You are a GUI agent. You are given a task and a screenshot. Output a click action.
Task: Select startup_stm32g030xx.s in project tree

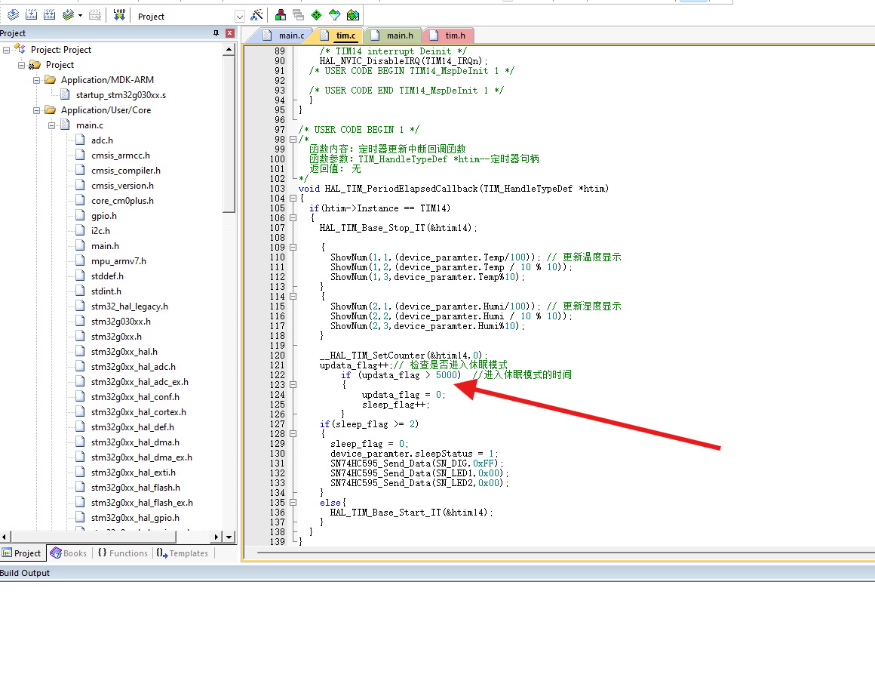coord(121,95)
